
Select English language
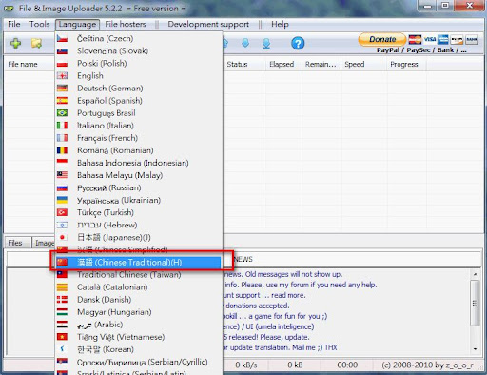tap(139, 76)
